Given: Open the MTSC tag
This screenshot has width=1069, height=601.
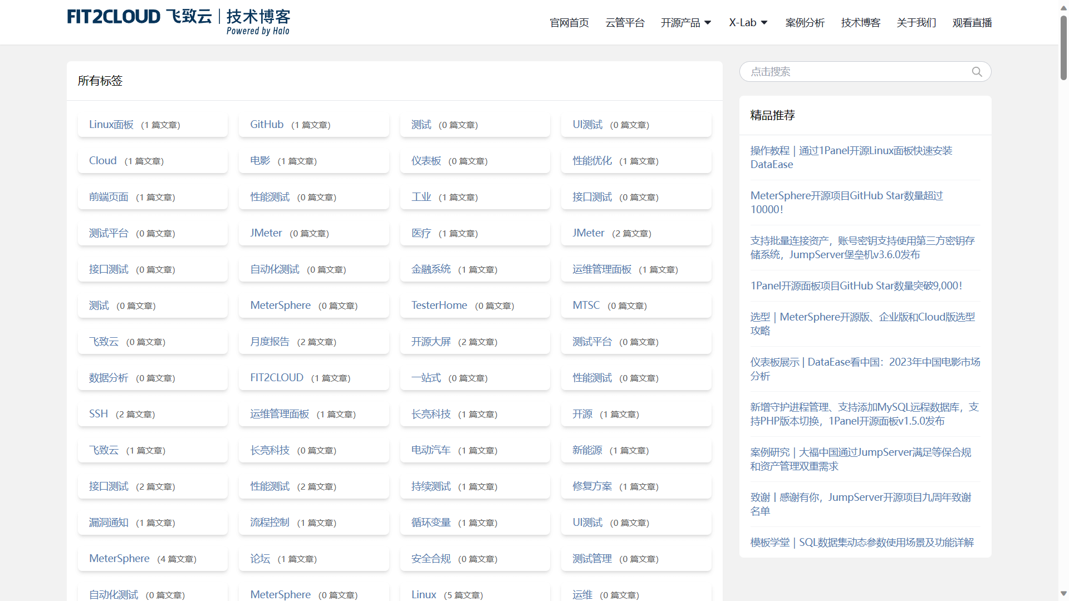Looking at the screenshot, I should point(586,306).
